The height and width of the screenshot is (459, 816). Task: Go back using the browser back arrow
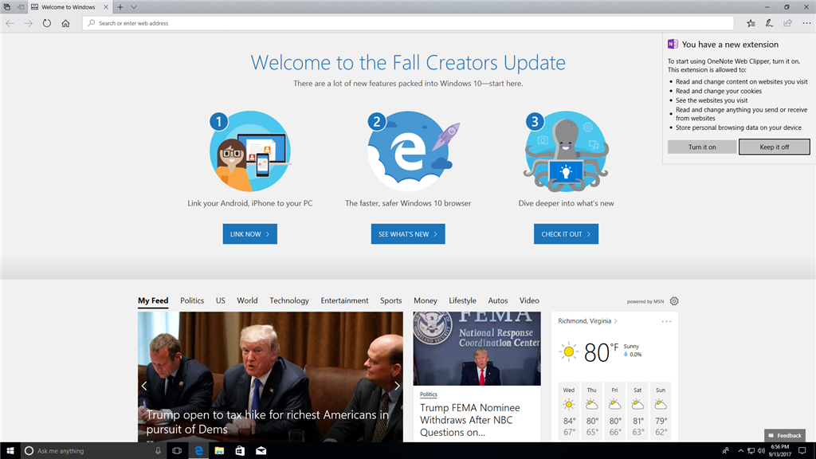point(10,23)
